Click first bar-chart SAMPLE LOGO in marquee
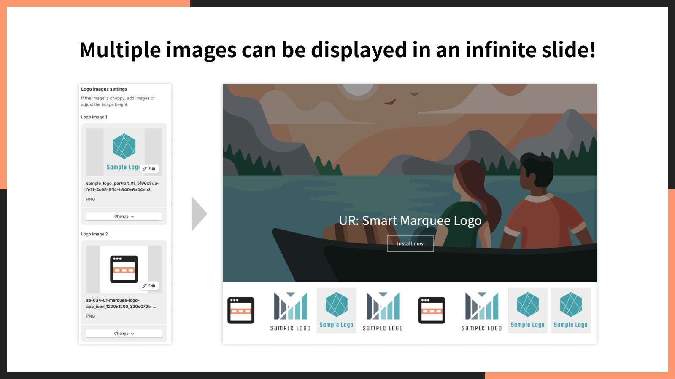This screenshot has height=379, width=675. [290, 311]
